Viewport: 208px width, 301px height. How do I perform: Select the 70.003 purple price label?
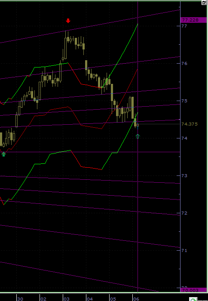[194, 290]
